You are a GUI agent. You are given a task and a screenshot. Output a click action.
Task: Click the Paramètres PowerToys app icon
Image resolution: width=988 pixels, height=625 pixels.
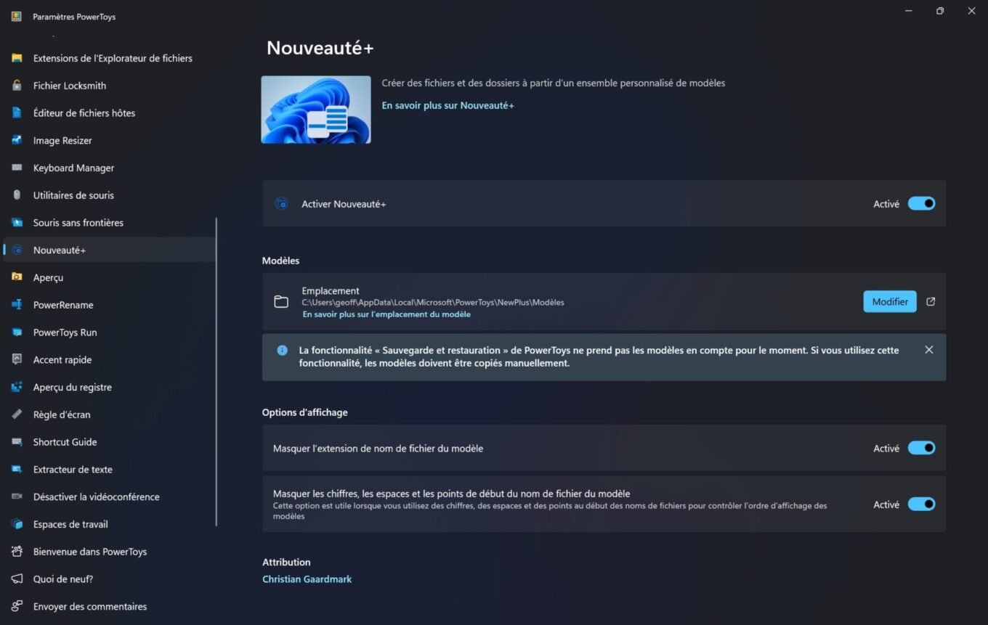pos(17,17)
